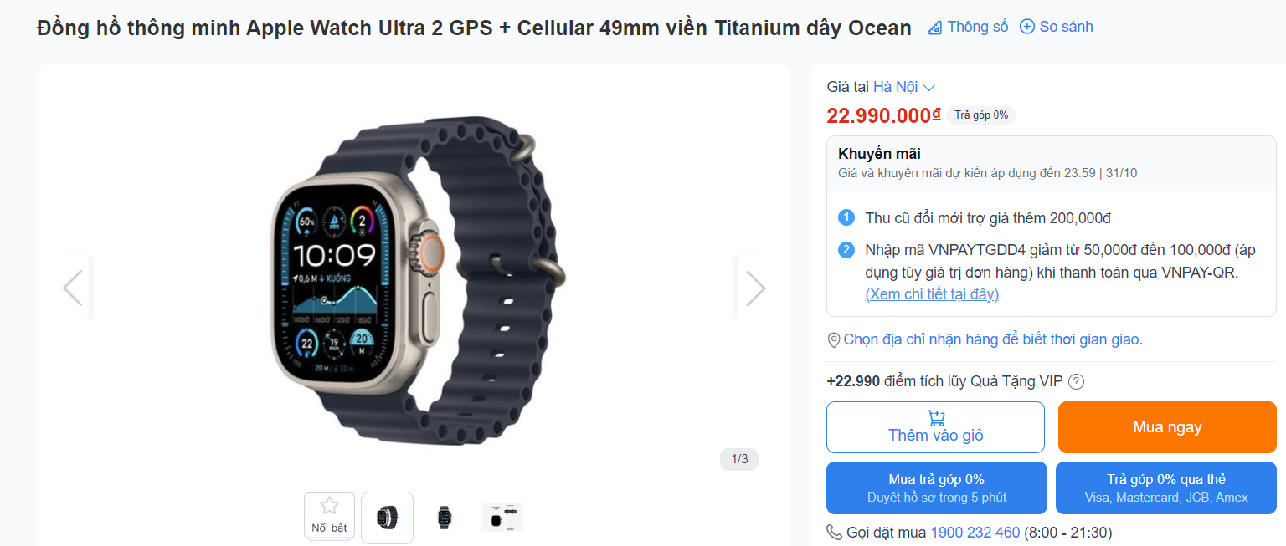
Task: Click Mua trả góp 0% button
Action: 937,487
